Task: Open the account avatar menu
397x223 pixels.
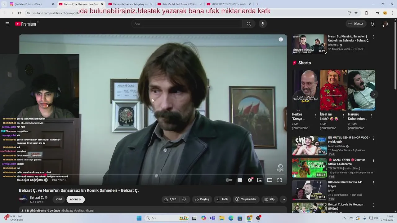Action: (385, 24)
